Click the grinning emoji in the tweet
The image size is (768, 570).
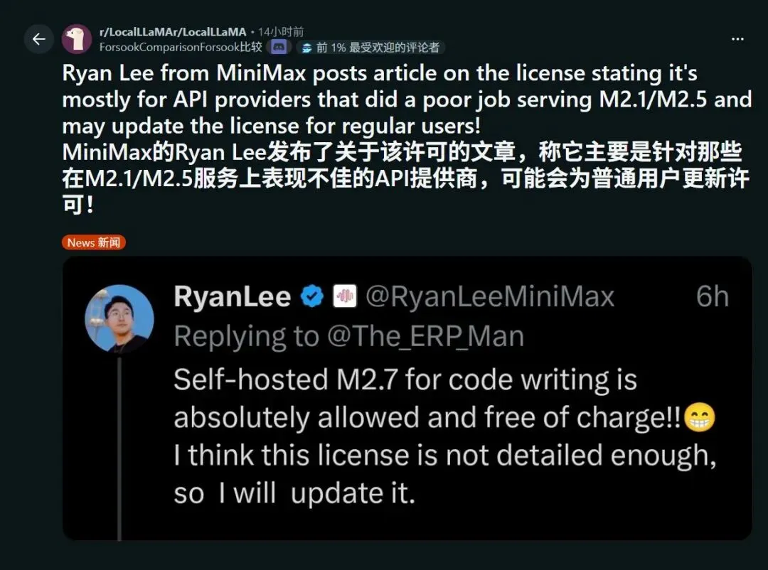pyautogui.click(x=700, y=418)
